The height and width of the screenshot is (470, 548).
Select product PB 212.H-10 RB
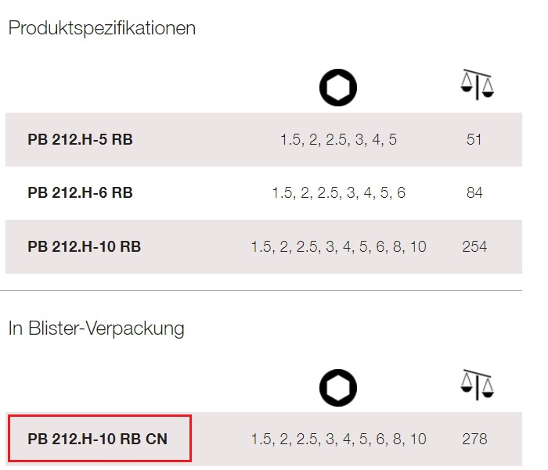point(85,246)
